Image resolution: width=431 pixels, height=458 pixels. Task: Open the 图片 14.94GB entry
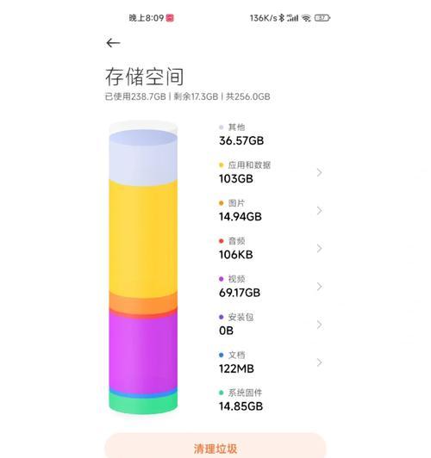click(x=271, y=210)
